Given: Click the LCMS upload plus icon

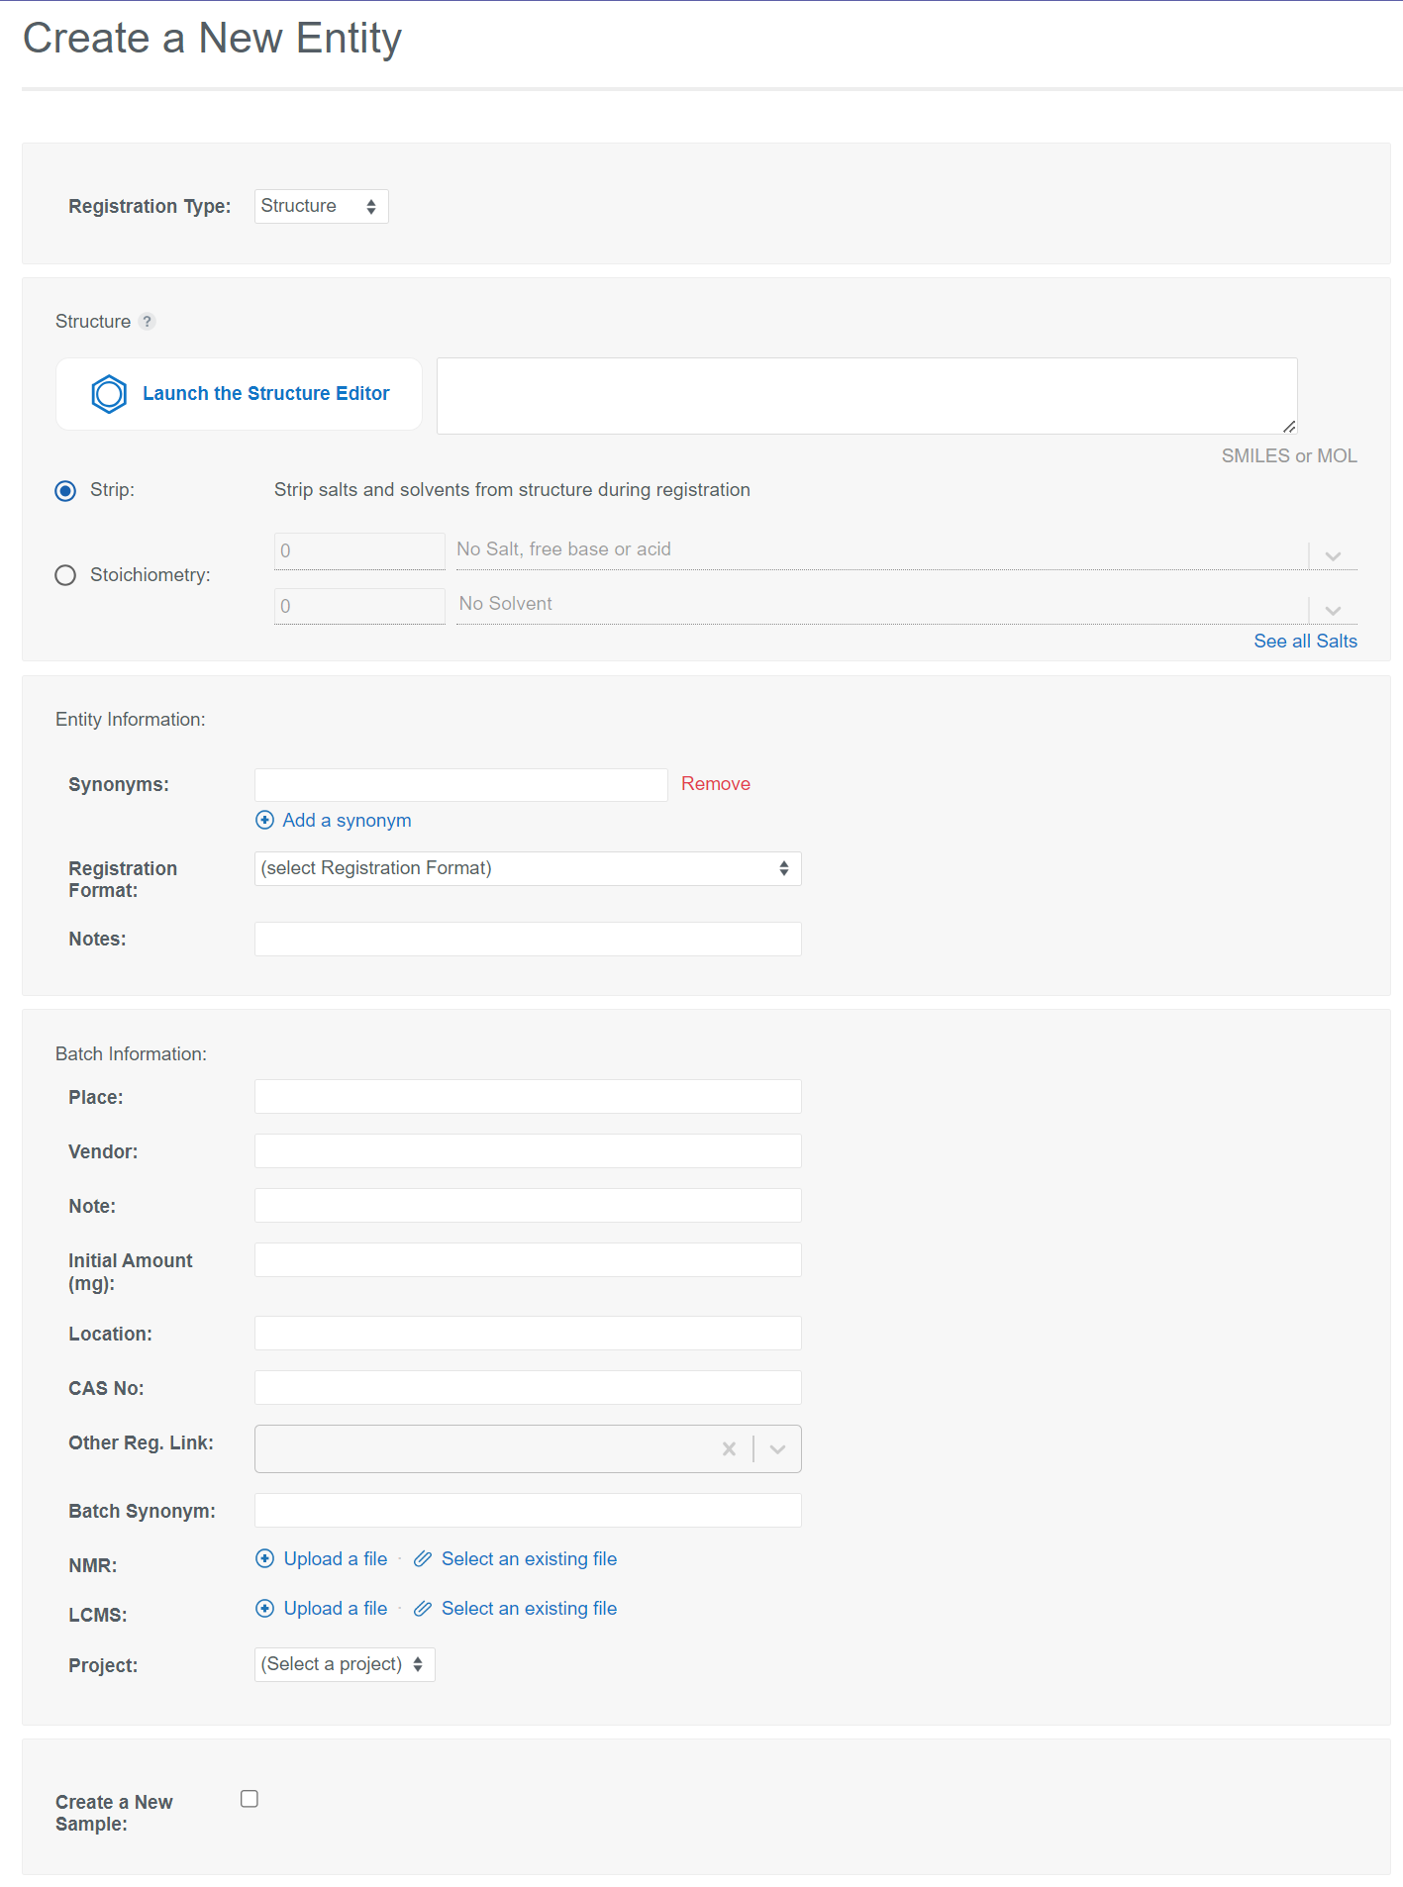Looking at the screenshot, I should [x=264, y=1609].
